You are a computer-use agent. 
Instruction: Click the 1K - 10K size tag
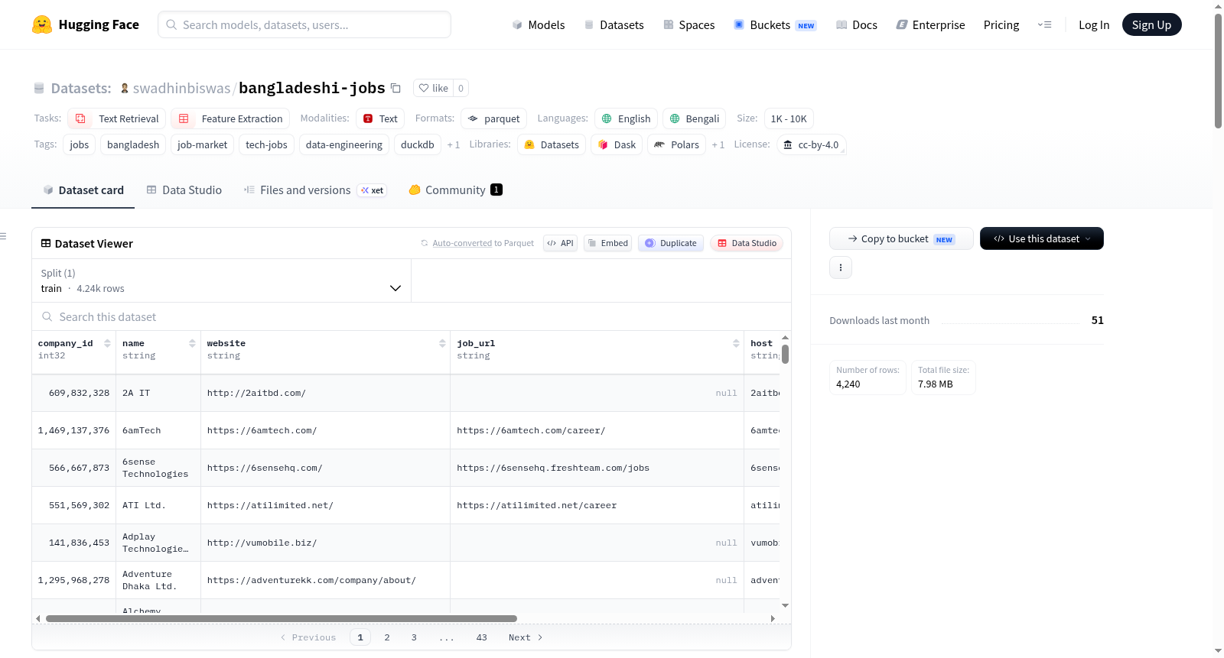click(789, 118)
